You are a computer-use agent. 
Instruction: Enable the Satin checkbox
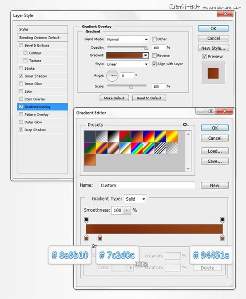pos(21,91)
